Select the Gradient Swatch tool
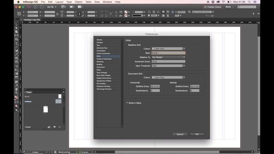The image size is (274, 154). point(16,74)
